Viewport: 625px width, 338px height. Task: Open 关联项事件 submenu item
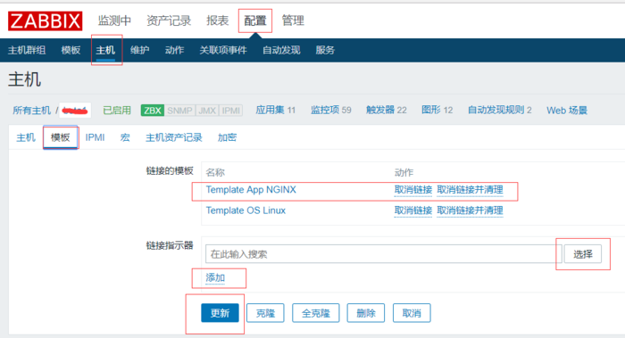223,50
